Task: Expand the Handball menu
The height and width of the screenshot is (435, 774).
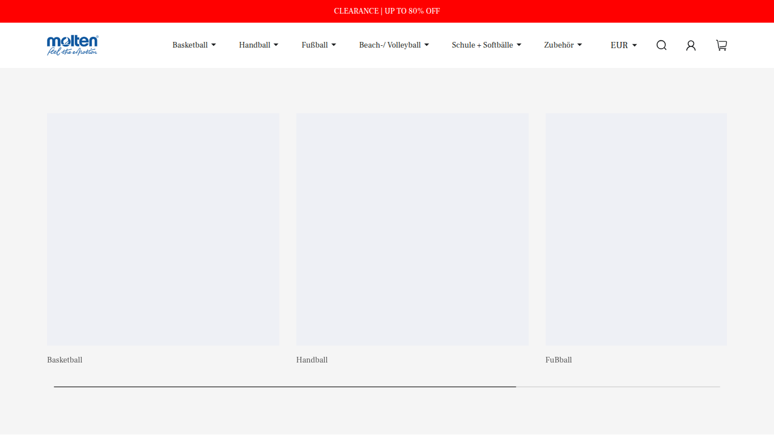Action: (x=258, y=45)
